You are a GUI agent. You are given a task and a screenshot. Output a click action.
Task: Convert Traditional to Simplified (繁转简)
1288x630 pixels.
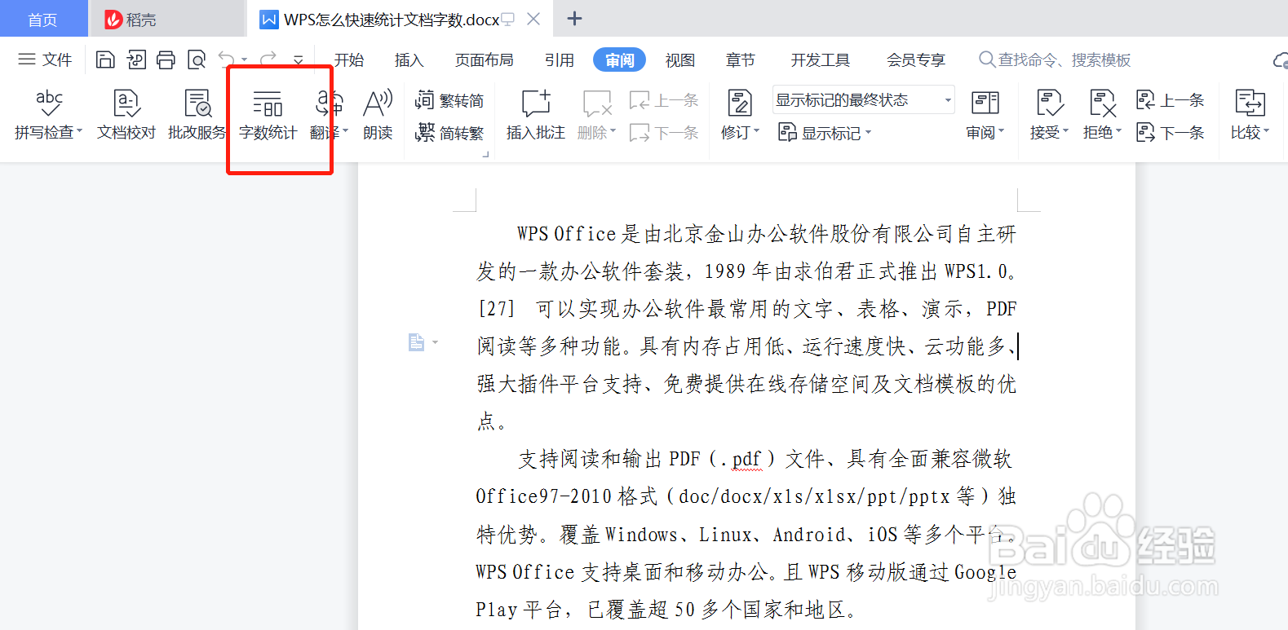tap(449, 100)
